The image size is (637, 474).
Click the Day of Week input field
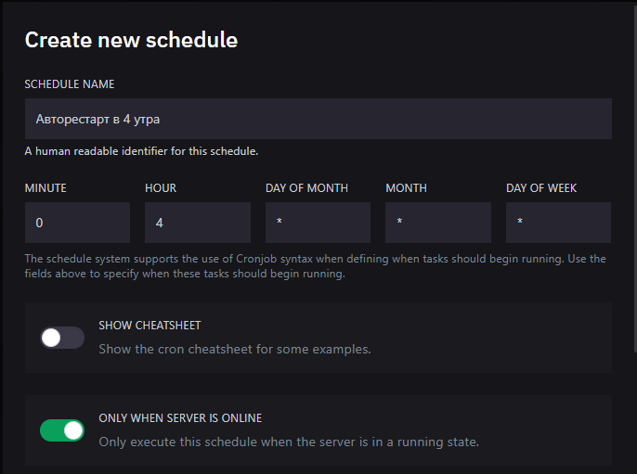(x=558, y=223)
